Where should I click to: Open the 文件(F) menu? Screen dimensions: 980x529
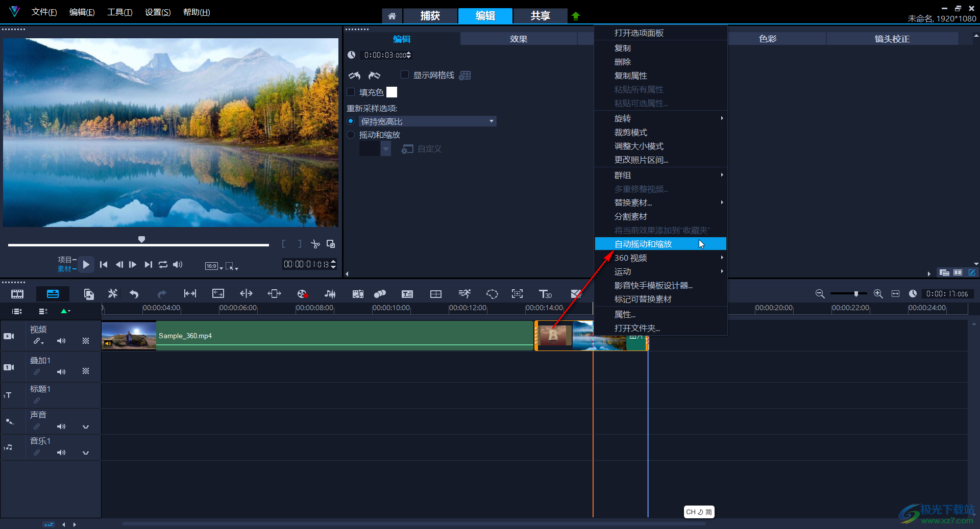[x=44, y=12]
